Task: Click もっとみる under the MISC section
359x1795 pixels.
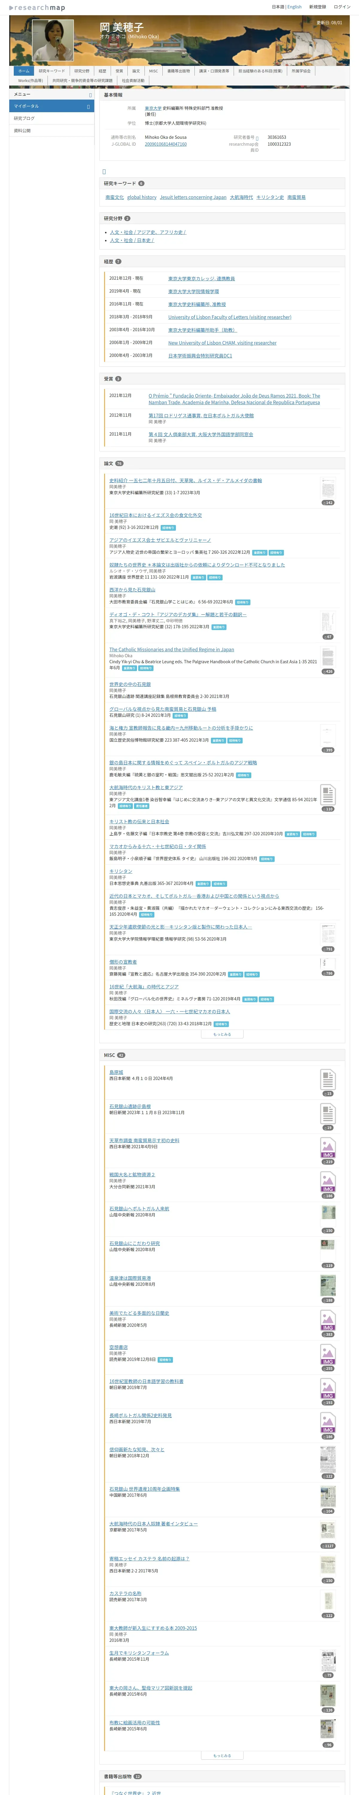Action: (222, 1755)
